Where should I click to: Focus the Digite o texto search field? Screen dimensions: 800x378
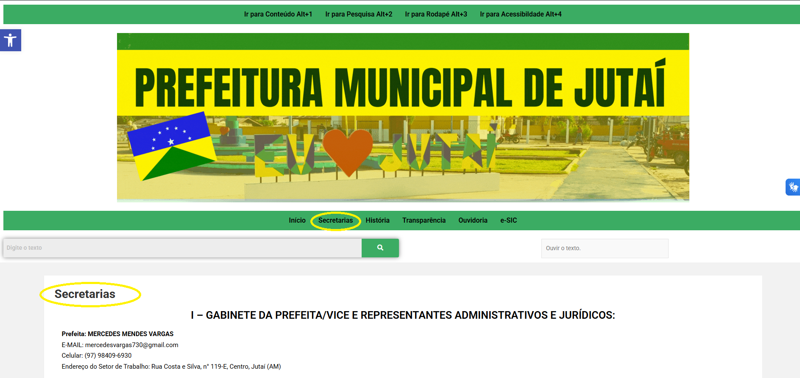[182, 248]
